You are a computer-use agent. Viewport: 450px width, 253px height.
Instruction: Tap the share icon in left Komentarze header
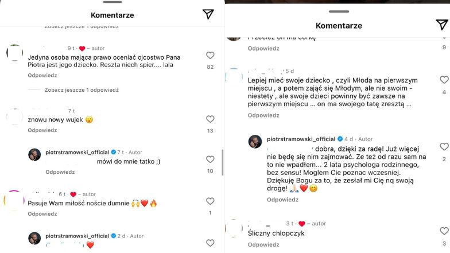(208, 15)
